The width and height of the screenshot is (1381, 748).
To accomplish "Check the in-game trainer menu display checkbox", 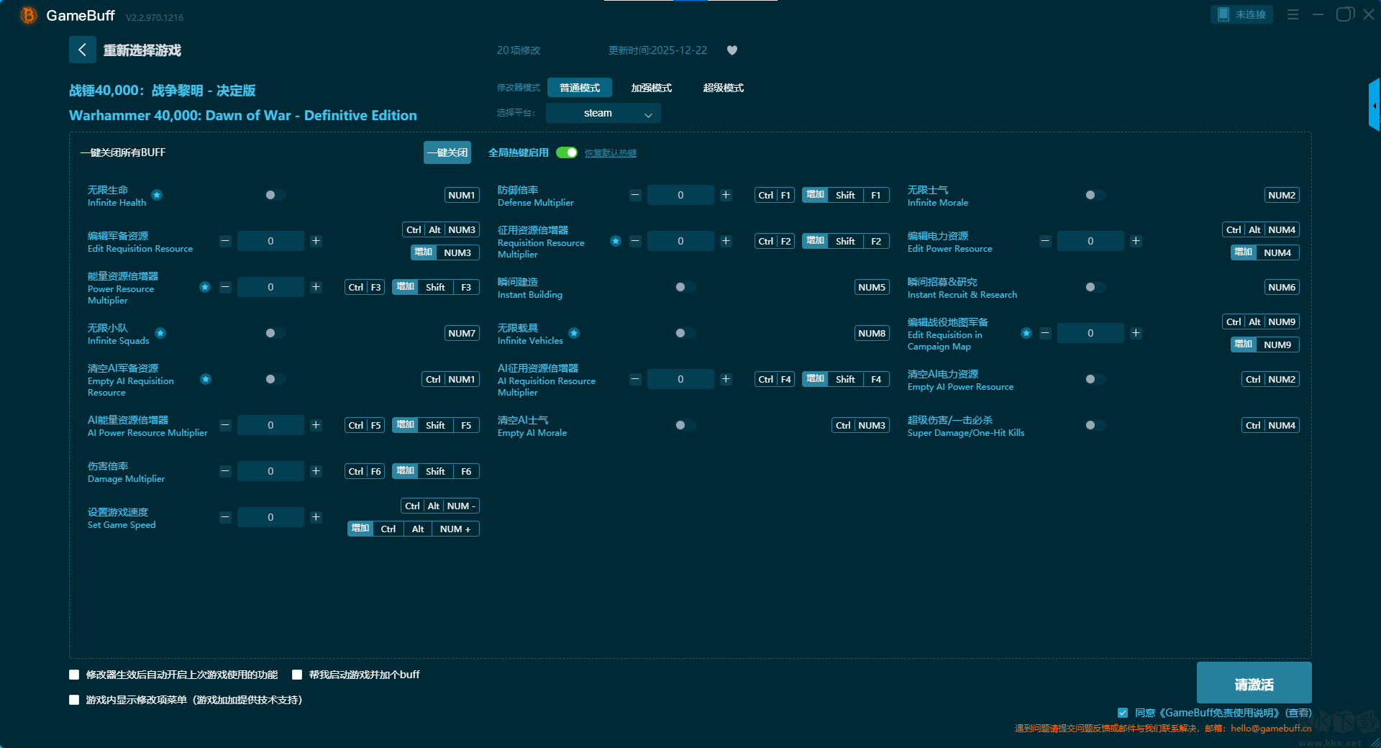I will [x=74, y=700].
